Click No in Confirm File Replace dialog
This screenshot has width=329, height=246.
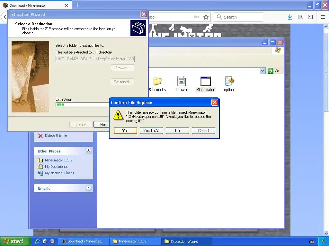[x=177, y=131]
